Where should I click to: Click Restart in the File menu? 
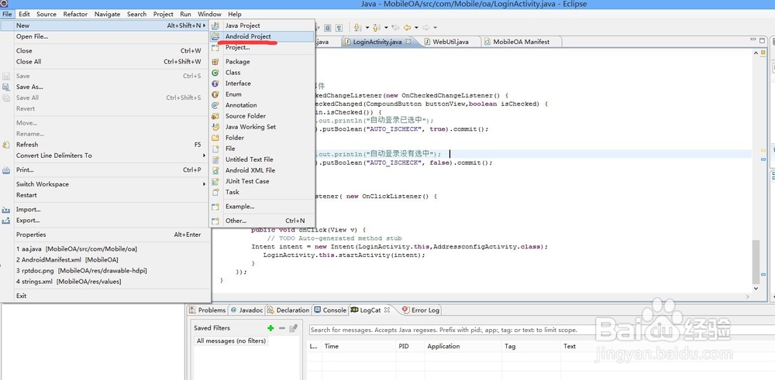(105, 195)
